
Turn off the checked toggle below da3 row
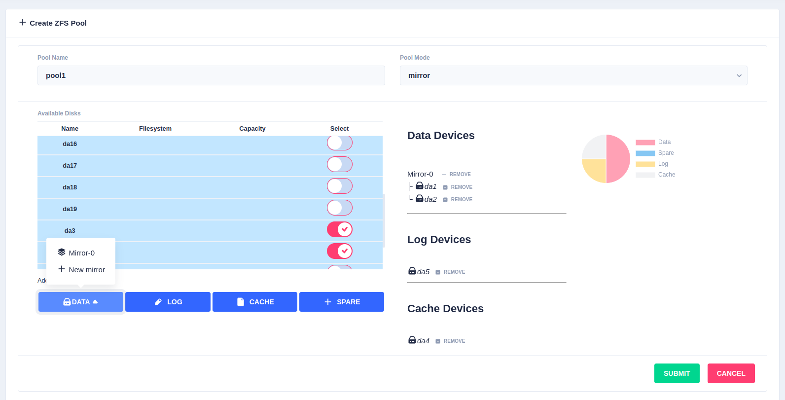(x=340, y=251)
